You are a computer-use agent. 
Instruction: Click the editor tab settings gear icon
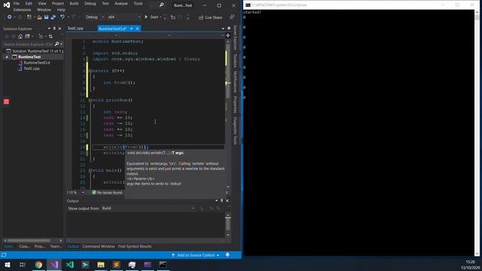(x=229, y=29)
